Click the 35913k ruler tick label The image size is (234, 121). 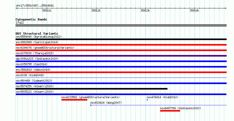pyautogui.click(x=145, y=10)
